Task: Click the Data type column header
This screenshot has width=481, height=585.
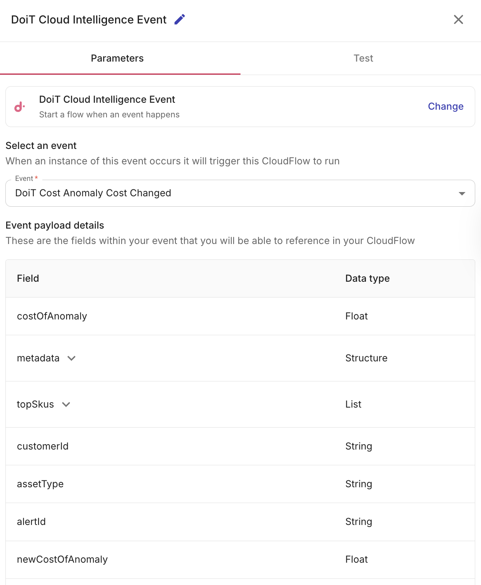Action: click(x=367, y=279)
